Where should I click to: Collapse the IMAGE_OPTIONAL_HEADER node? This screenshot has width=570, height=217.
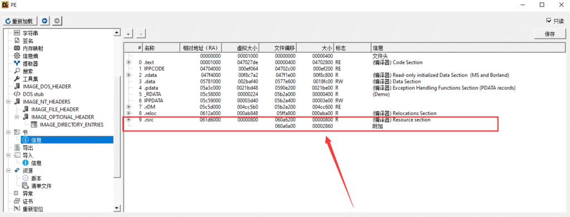pyautogui.click(x=17, y=117)
